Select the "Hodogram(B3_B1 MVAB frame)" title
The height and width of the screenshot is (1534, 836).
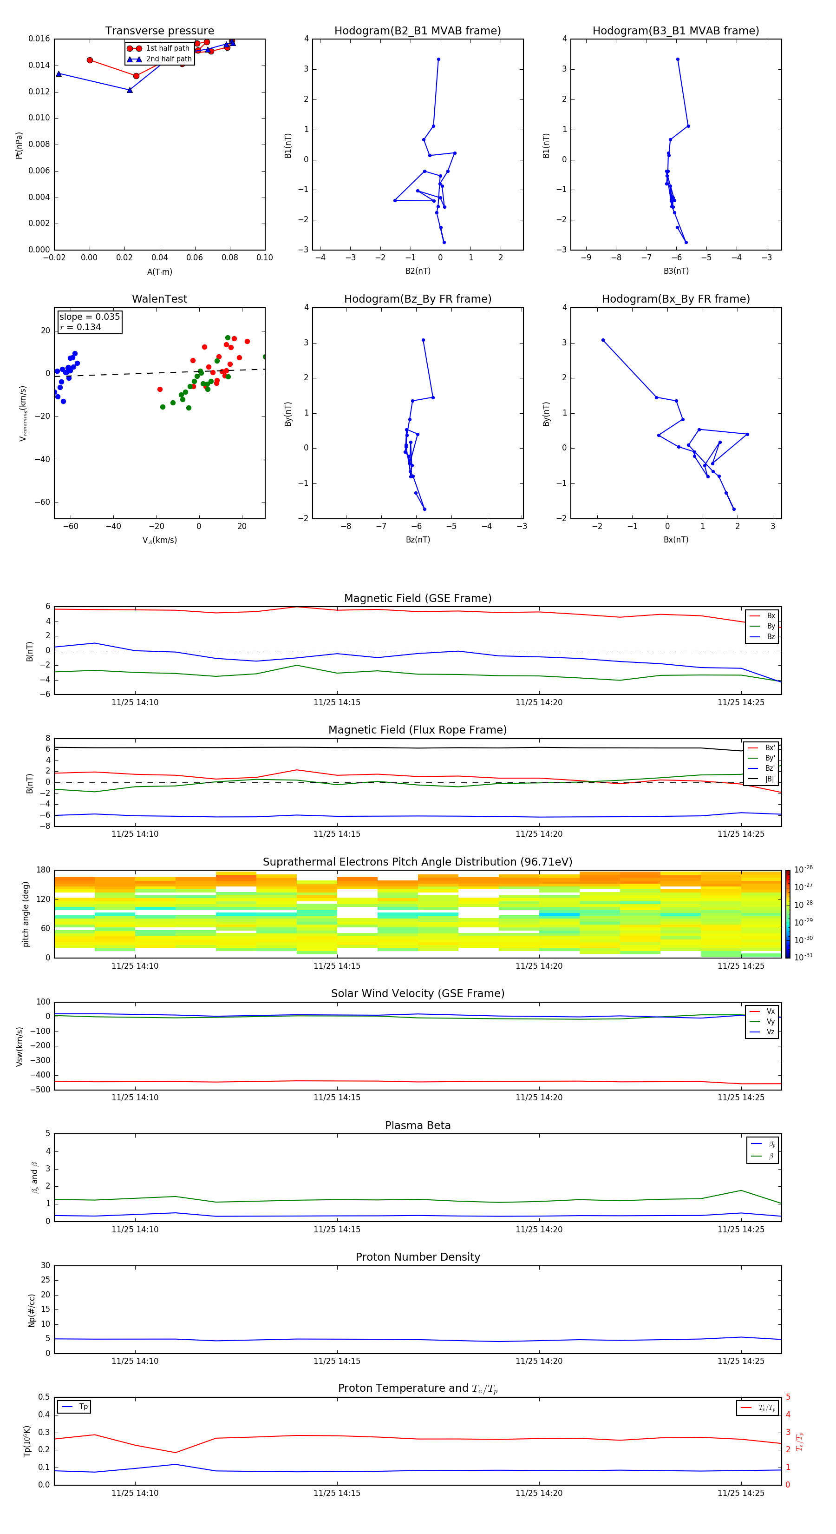tap(676, 30)
